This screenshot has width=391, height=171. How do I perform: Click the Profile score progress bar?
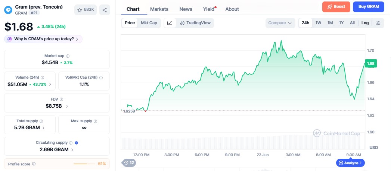click(84, 164)
